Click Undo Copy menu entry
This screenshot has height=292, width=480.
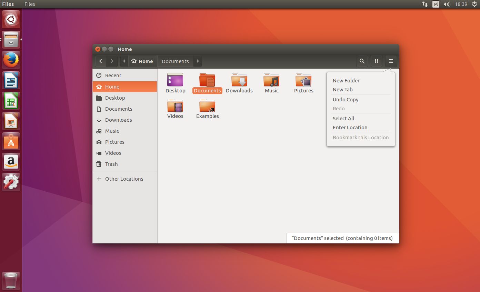346,100
